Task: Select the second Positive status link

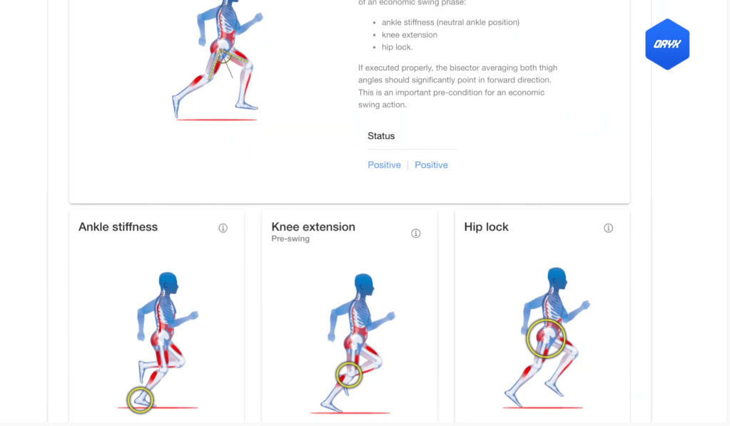Action: coord(431,165)
